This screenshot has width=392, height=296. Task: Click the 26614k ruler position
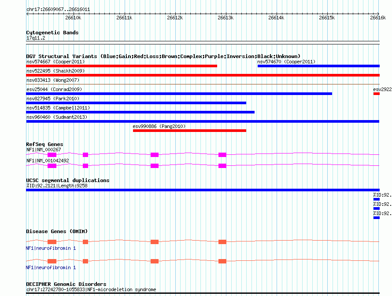pos(276,18)
